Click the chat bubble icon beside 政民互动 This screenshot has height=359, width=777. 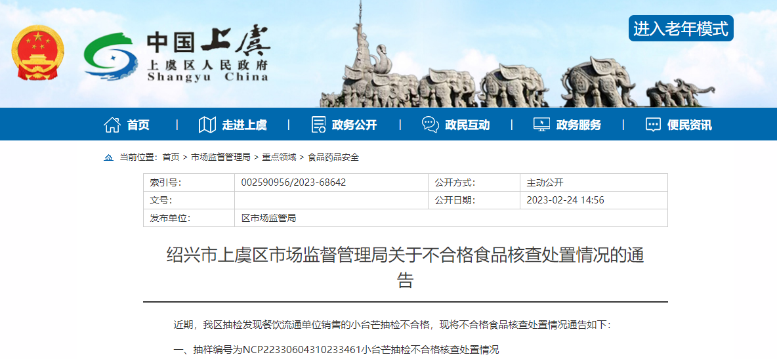coord(430,125)
